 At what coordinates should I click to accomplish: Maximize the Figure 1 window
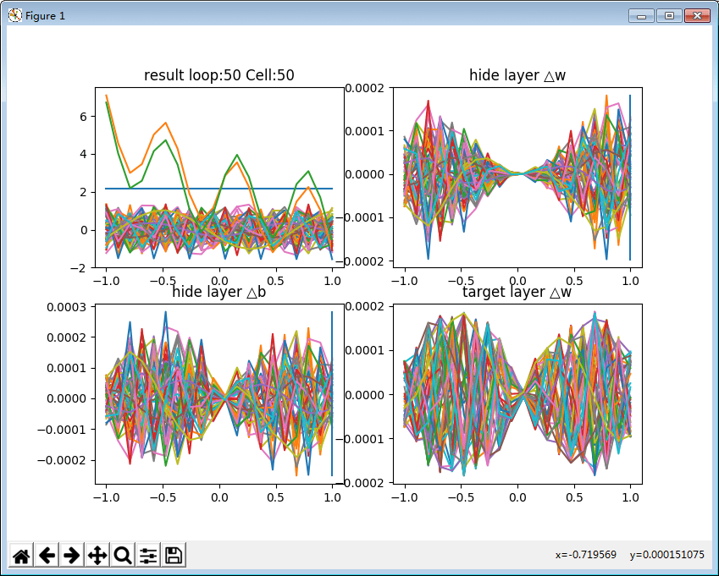[669, 16]
